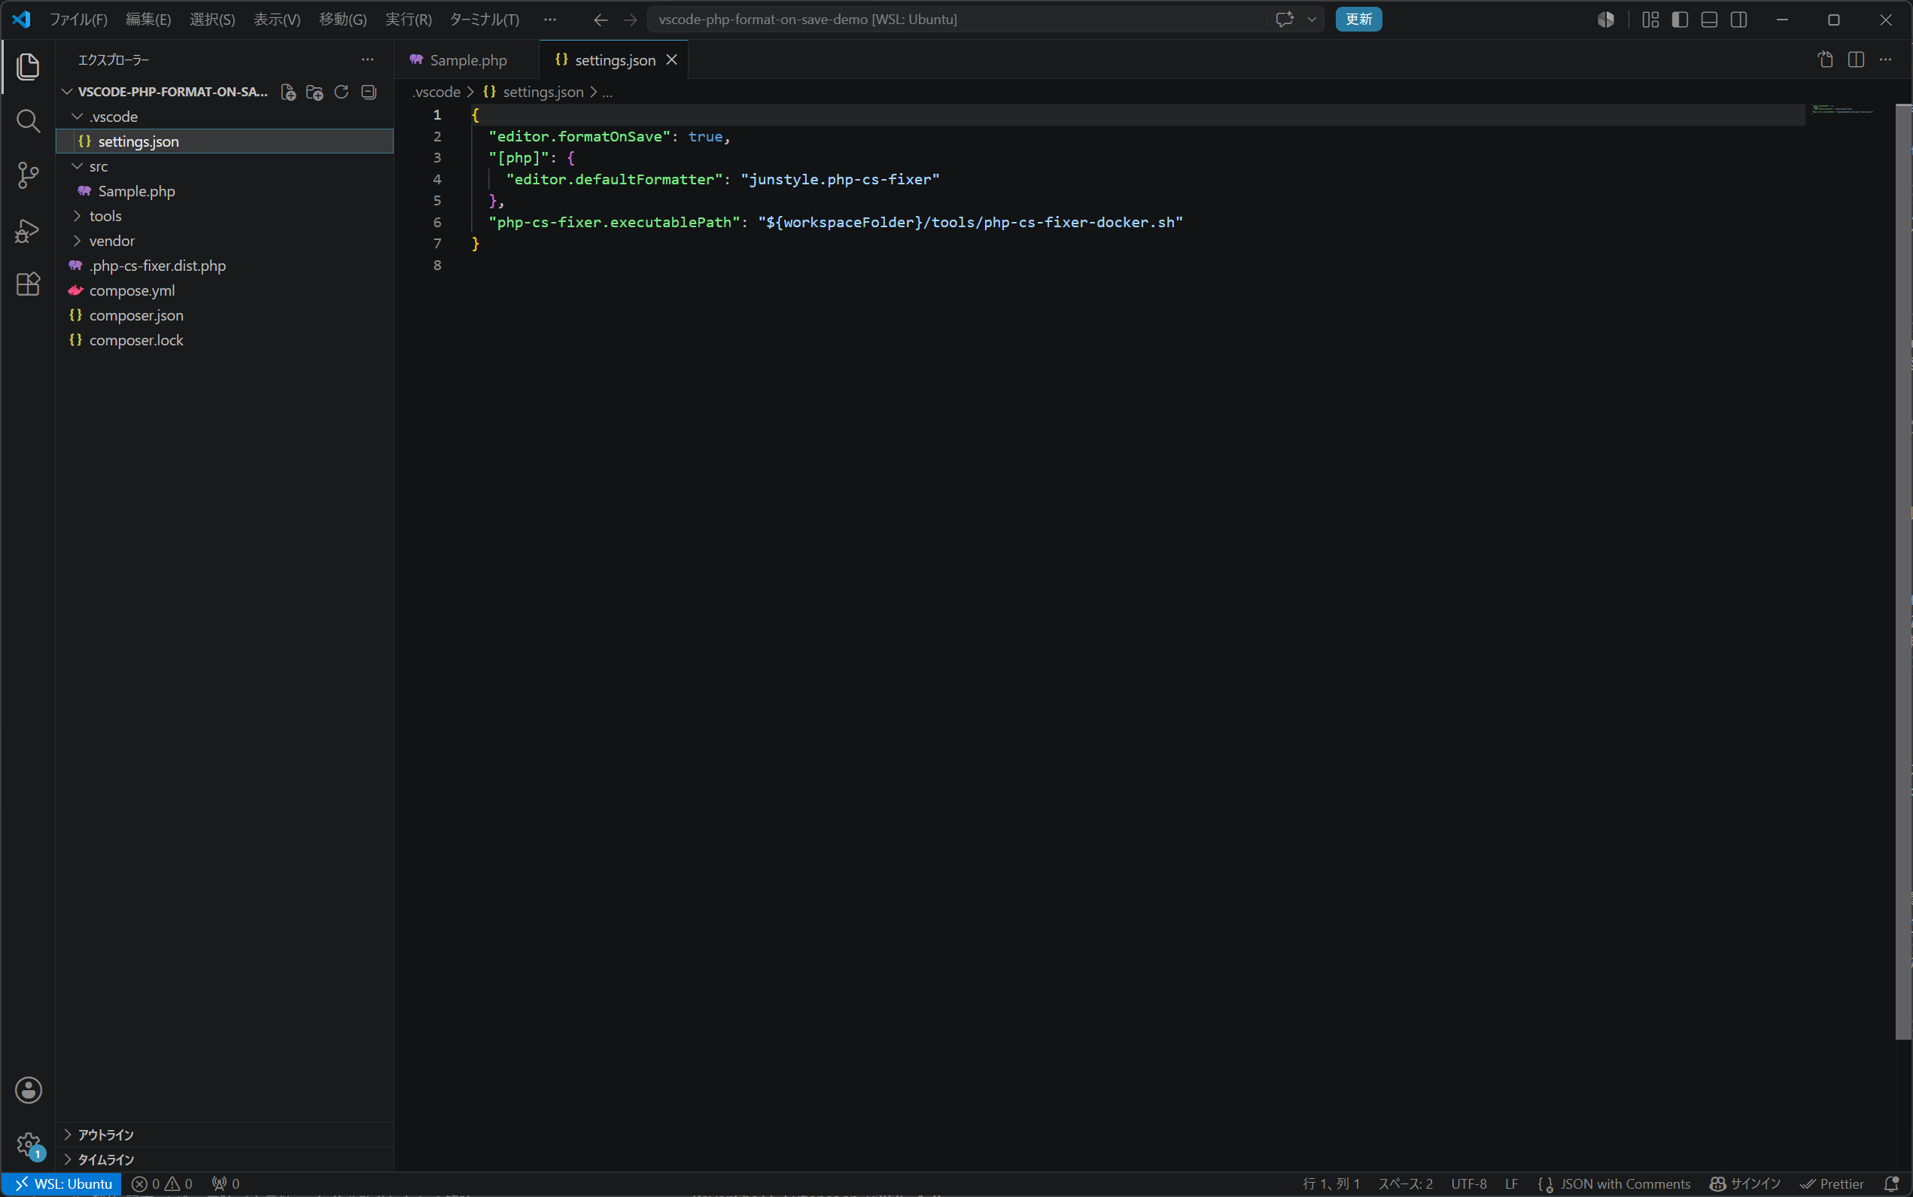1913x1197 pixels.
Task: Open the Search view icon
Action: point(29,121)
